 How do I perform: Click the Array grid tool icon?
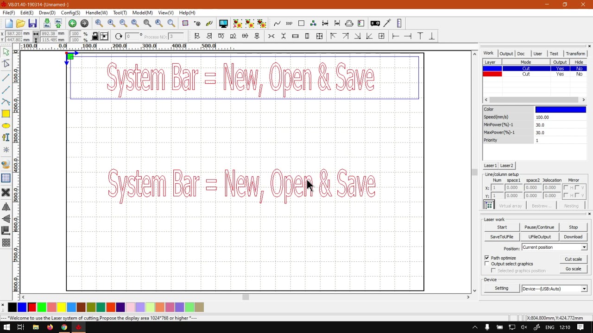pyautogui.click(x=6, y=243)
